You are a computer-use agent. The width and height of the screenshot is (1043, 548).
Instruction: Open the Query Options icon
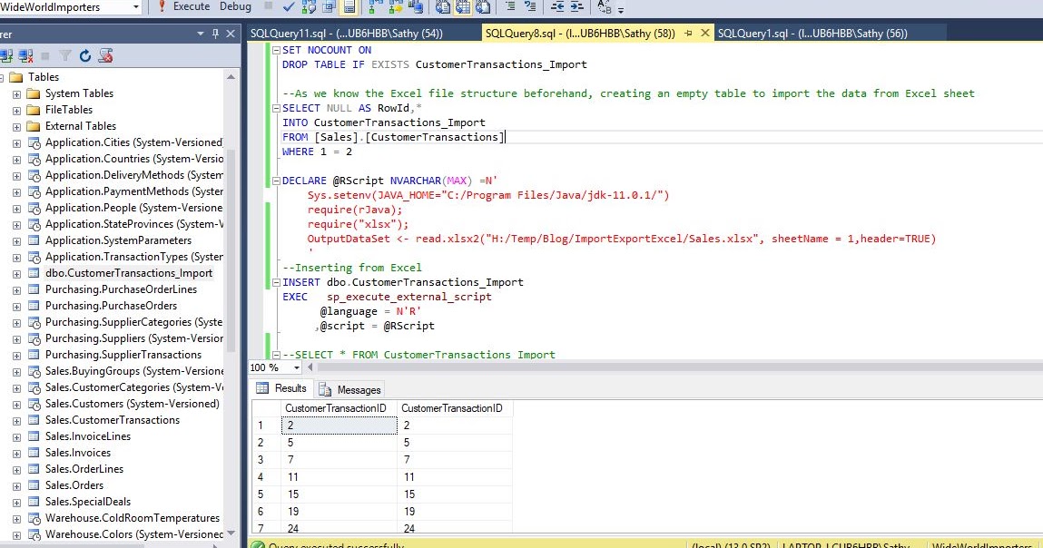(x=329, y=6)
